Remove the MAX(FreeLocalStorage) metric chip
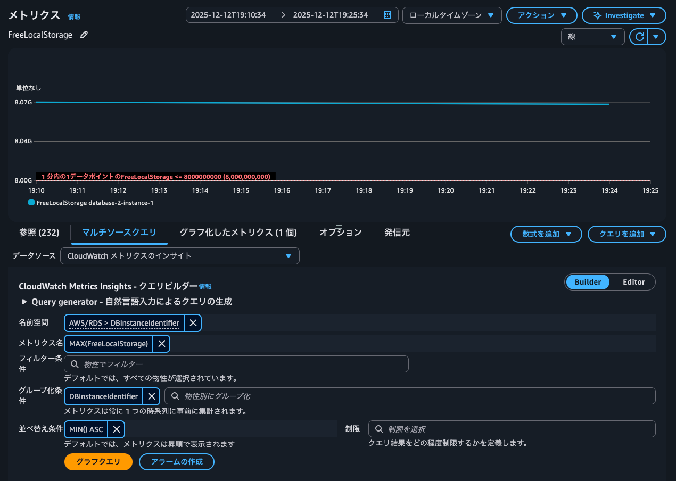676x481 pixels. point(161,343)
